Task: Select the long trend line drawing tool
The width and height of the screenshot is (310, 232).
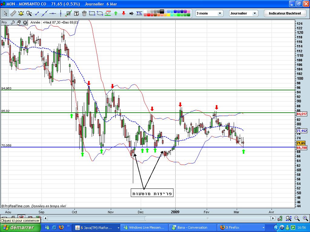Action: 45,13
